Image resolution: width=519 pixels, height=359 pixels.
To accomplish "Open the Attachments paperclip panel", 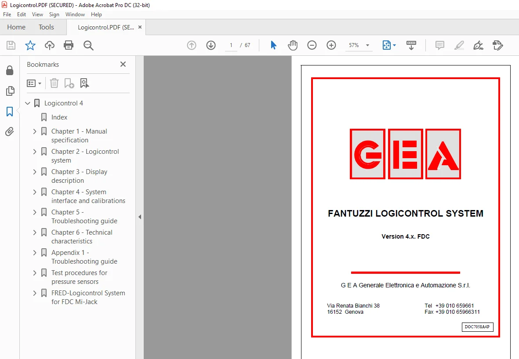I will [10, 132].
